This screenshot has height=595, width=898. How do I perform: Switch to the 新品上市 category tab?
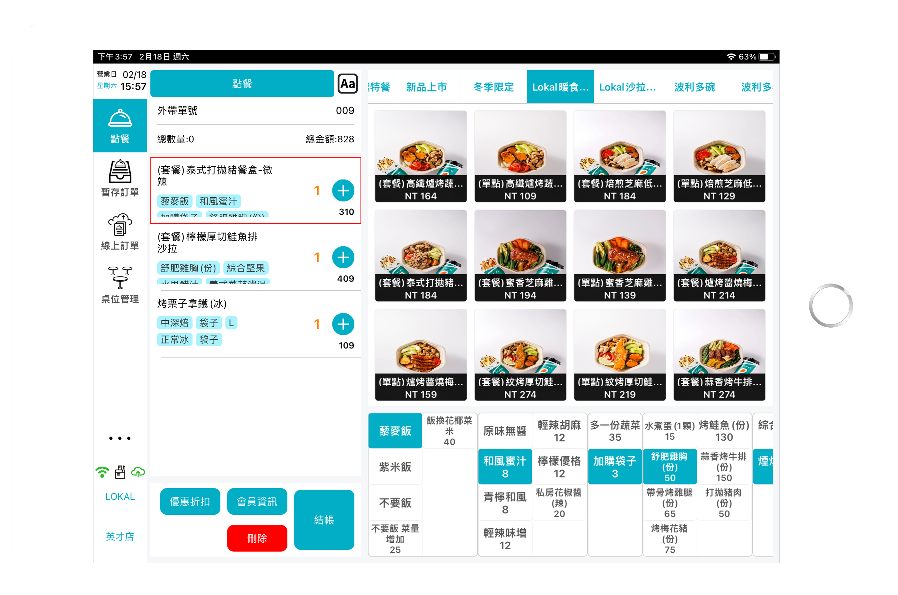tap(426, 87)
